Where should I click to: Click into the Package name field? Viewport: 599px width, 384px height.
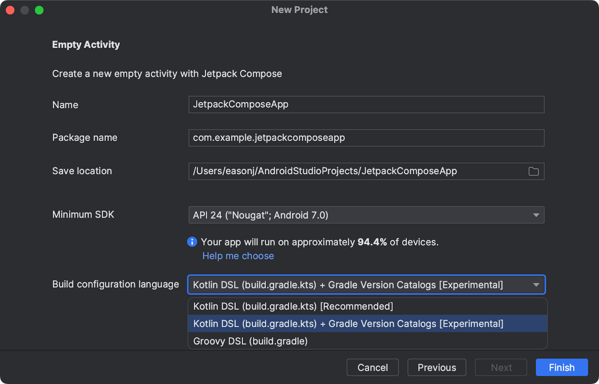(366, 138)
